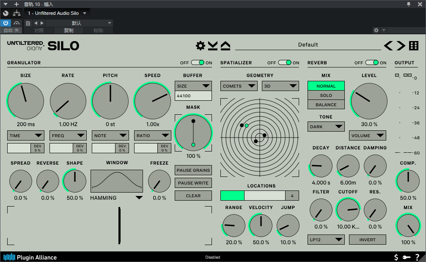Click the Plugin Alliance dollar icon
This screenshot has height=262, width=426.
click(396, 257)
